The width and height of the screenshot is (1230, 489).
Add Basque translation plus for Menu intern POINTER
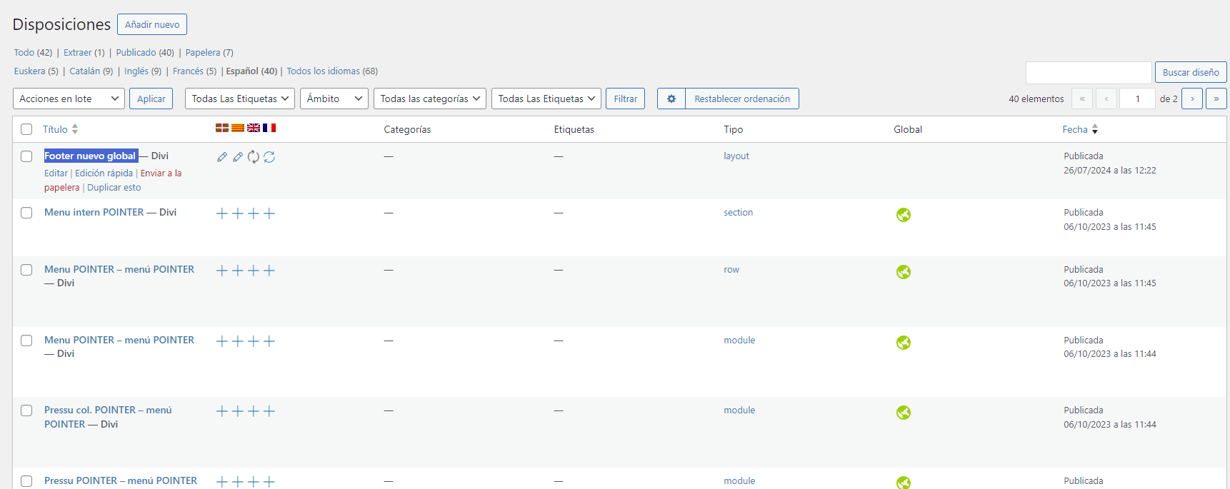tap(222, 213)
